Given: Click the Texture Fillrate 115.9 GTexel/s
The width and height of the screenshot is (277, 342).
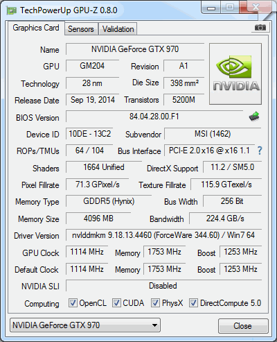Looking at the screenshot, I should point(226,185).
